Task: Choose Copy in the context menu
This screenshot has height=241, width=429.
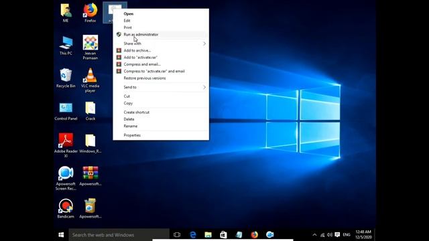Action: [x=161, y=103]
